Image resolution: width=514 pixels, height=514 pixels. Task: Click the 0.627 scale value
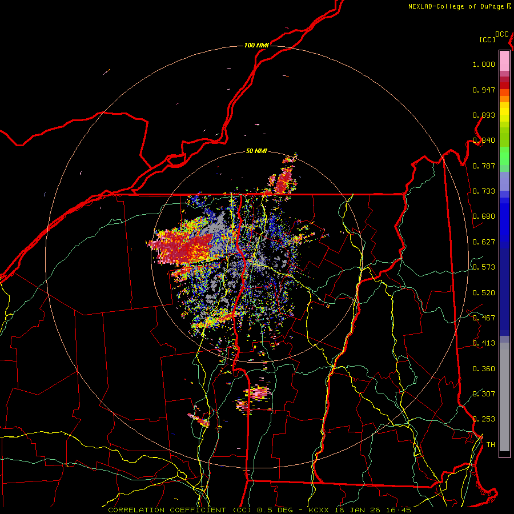[484, 242]
